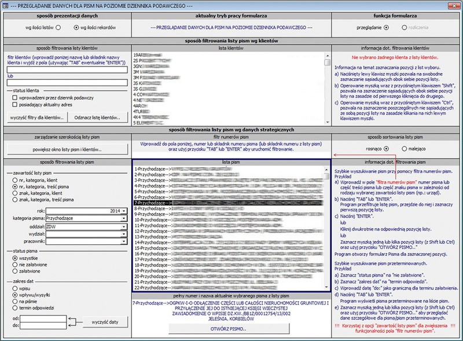Click "powiększ okno listy pism i klientów.." button

click(x=67, y=149)
